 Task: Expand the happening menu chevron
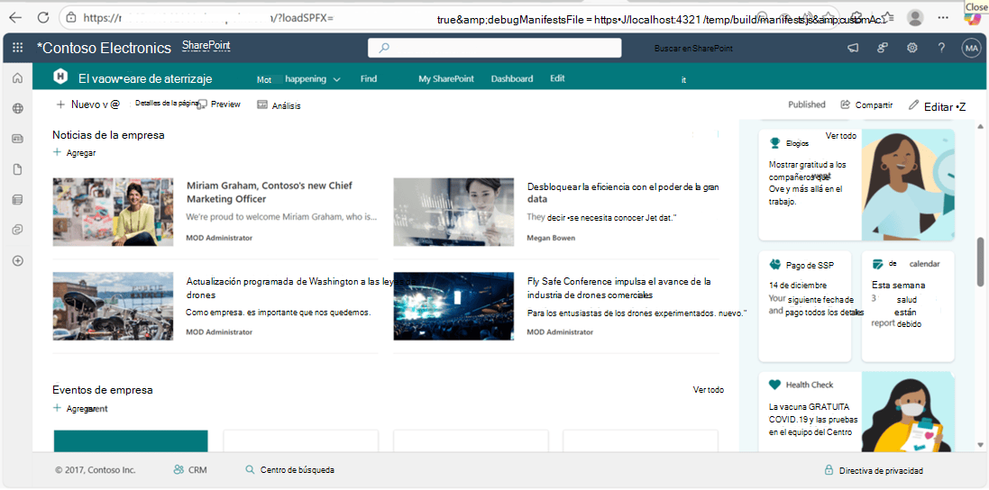(x=337, y=80)
